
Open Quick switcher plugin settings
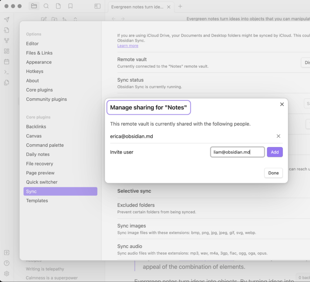pos(42,182)
